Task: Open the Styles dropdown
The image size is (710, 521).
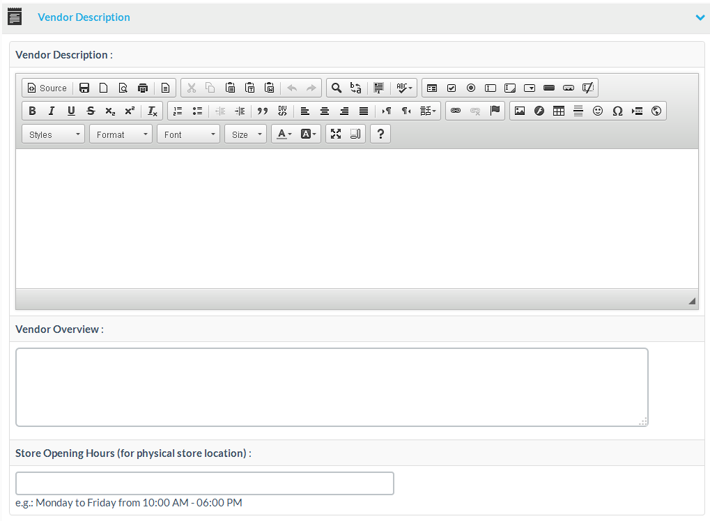Action: pyautogui.click(x=54, y=134)
